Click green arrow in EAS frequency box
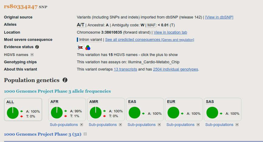This screenshot has width=263, height=142. [x=143, y=114]
